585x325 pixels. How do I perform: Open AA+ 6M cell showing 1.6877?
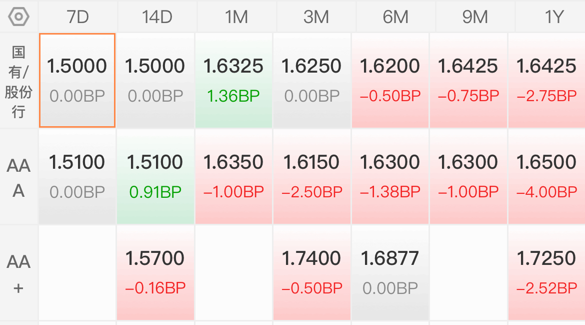[x=390, y=273]
